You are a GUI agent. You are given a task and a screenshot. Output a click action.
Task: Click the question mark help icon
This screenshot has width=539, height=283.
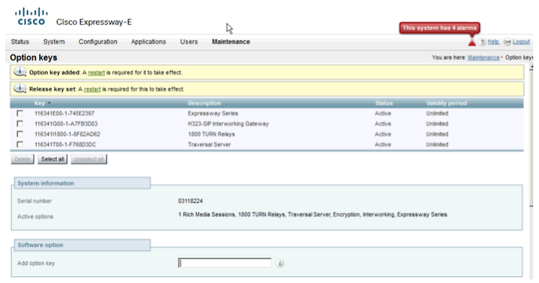(482, 42)
